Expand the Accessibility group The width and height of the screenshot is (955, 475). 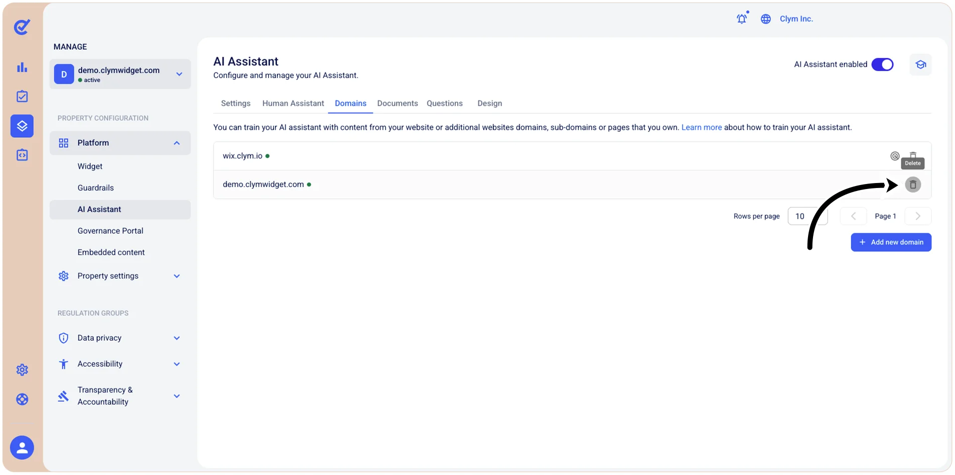coord(120,364)
